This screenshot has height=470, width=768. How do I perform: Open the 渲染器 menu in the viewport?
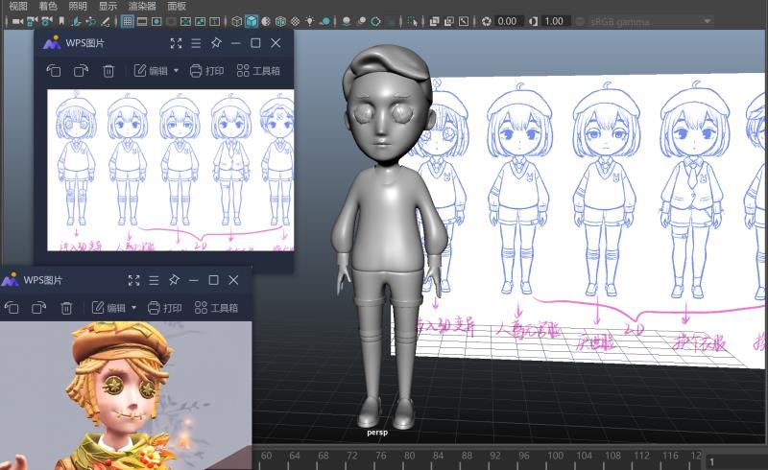pos(140,6)
